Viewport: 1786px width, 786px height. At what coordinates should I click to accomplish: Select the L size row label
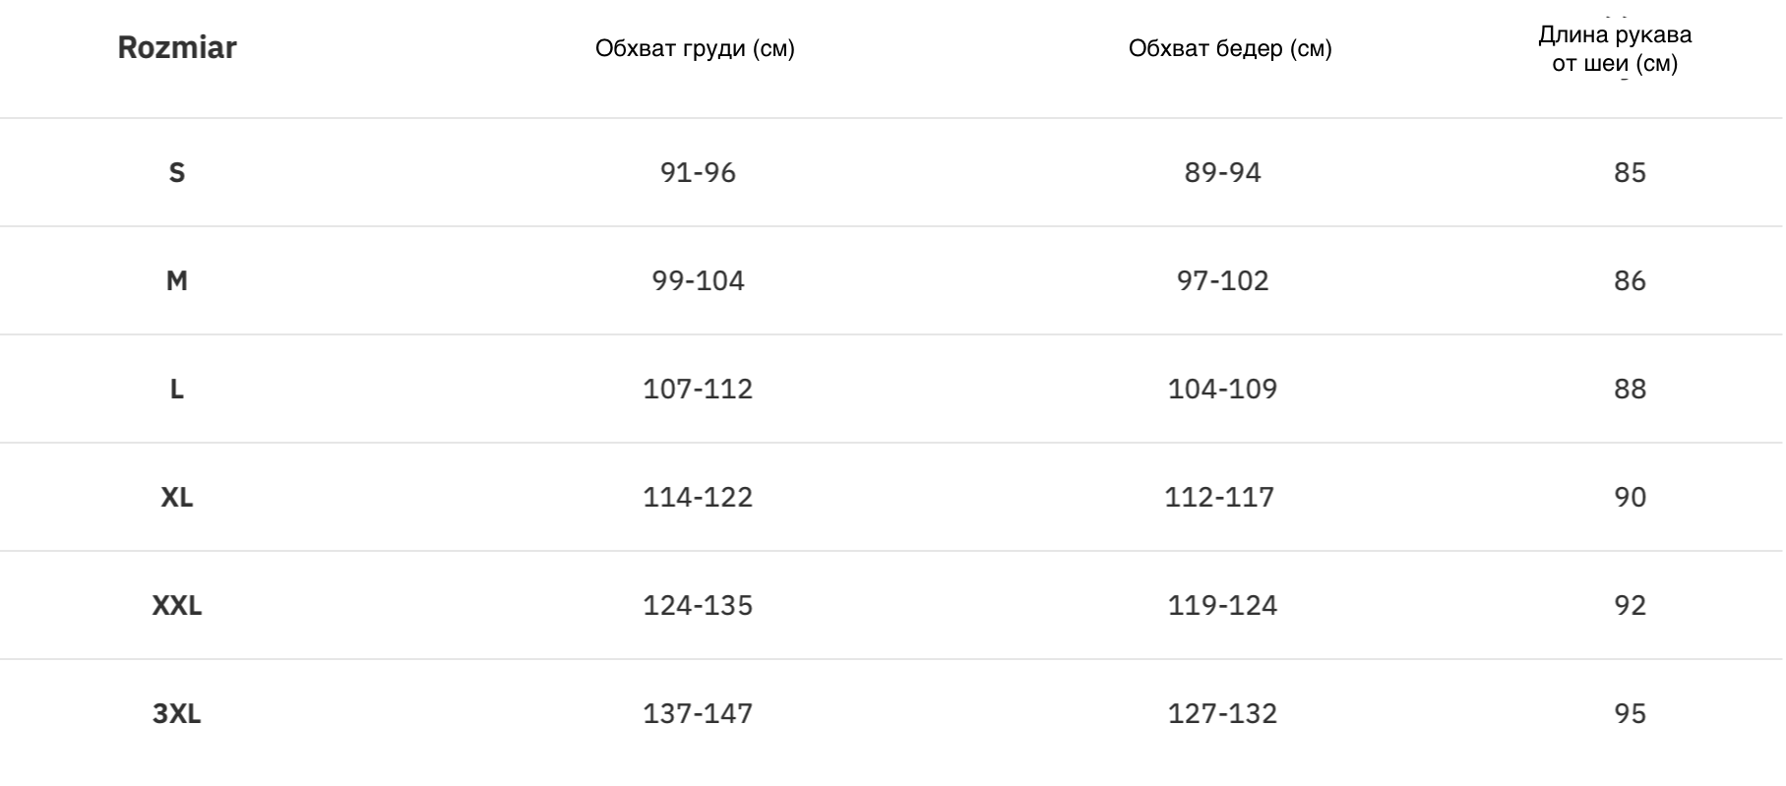(x=177, y=390)
